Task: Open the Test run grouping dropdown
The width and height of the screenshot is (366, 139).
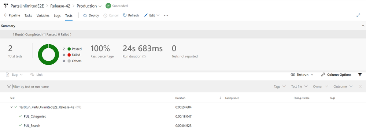Action: (302, 75)
